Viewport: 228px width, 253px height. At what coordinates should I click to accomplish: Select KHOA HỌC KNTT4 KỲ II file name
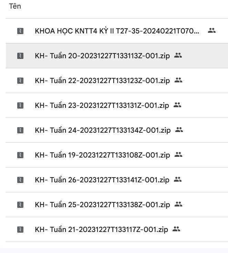click(x=117, y=31)
